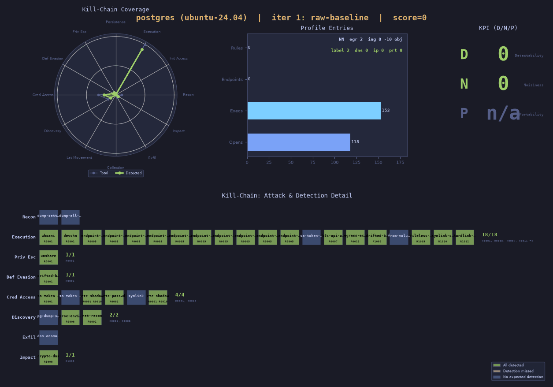Click the whoami box in Execution row
The width and height of the screenshot is (553, 387).
click(48, 237)
